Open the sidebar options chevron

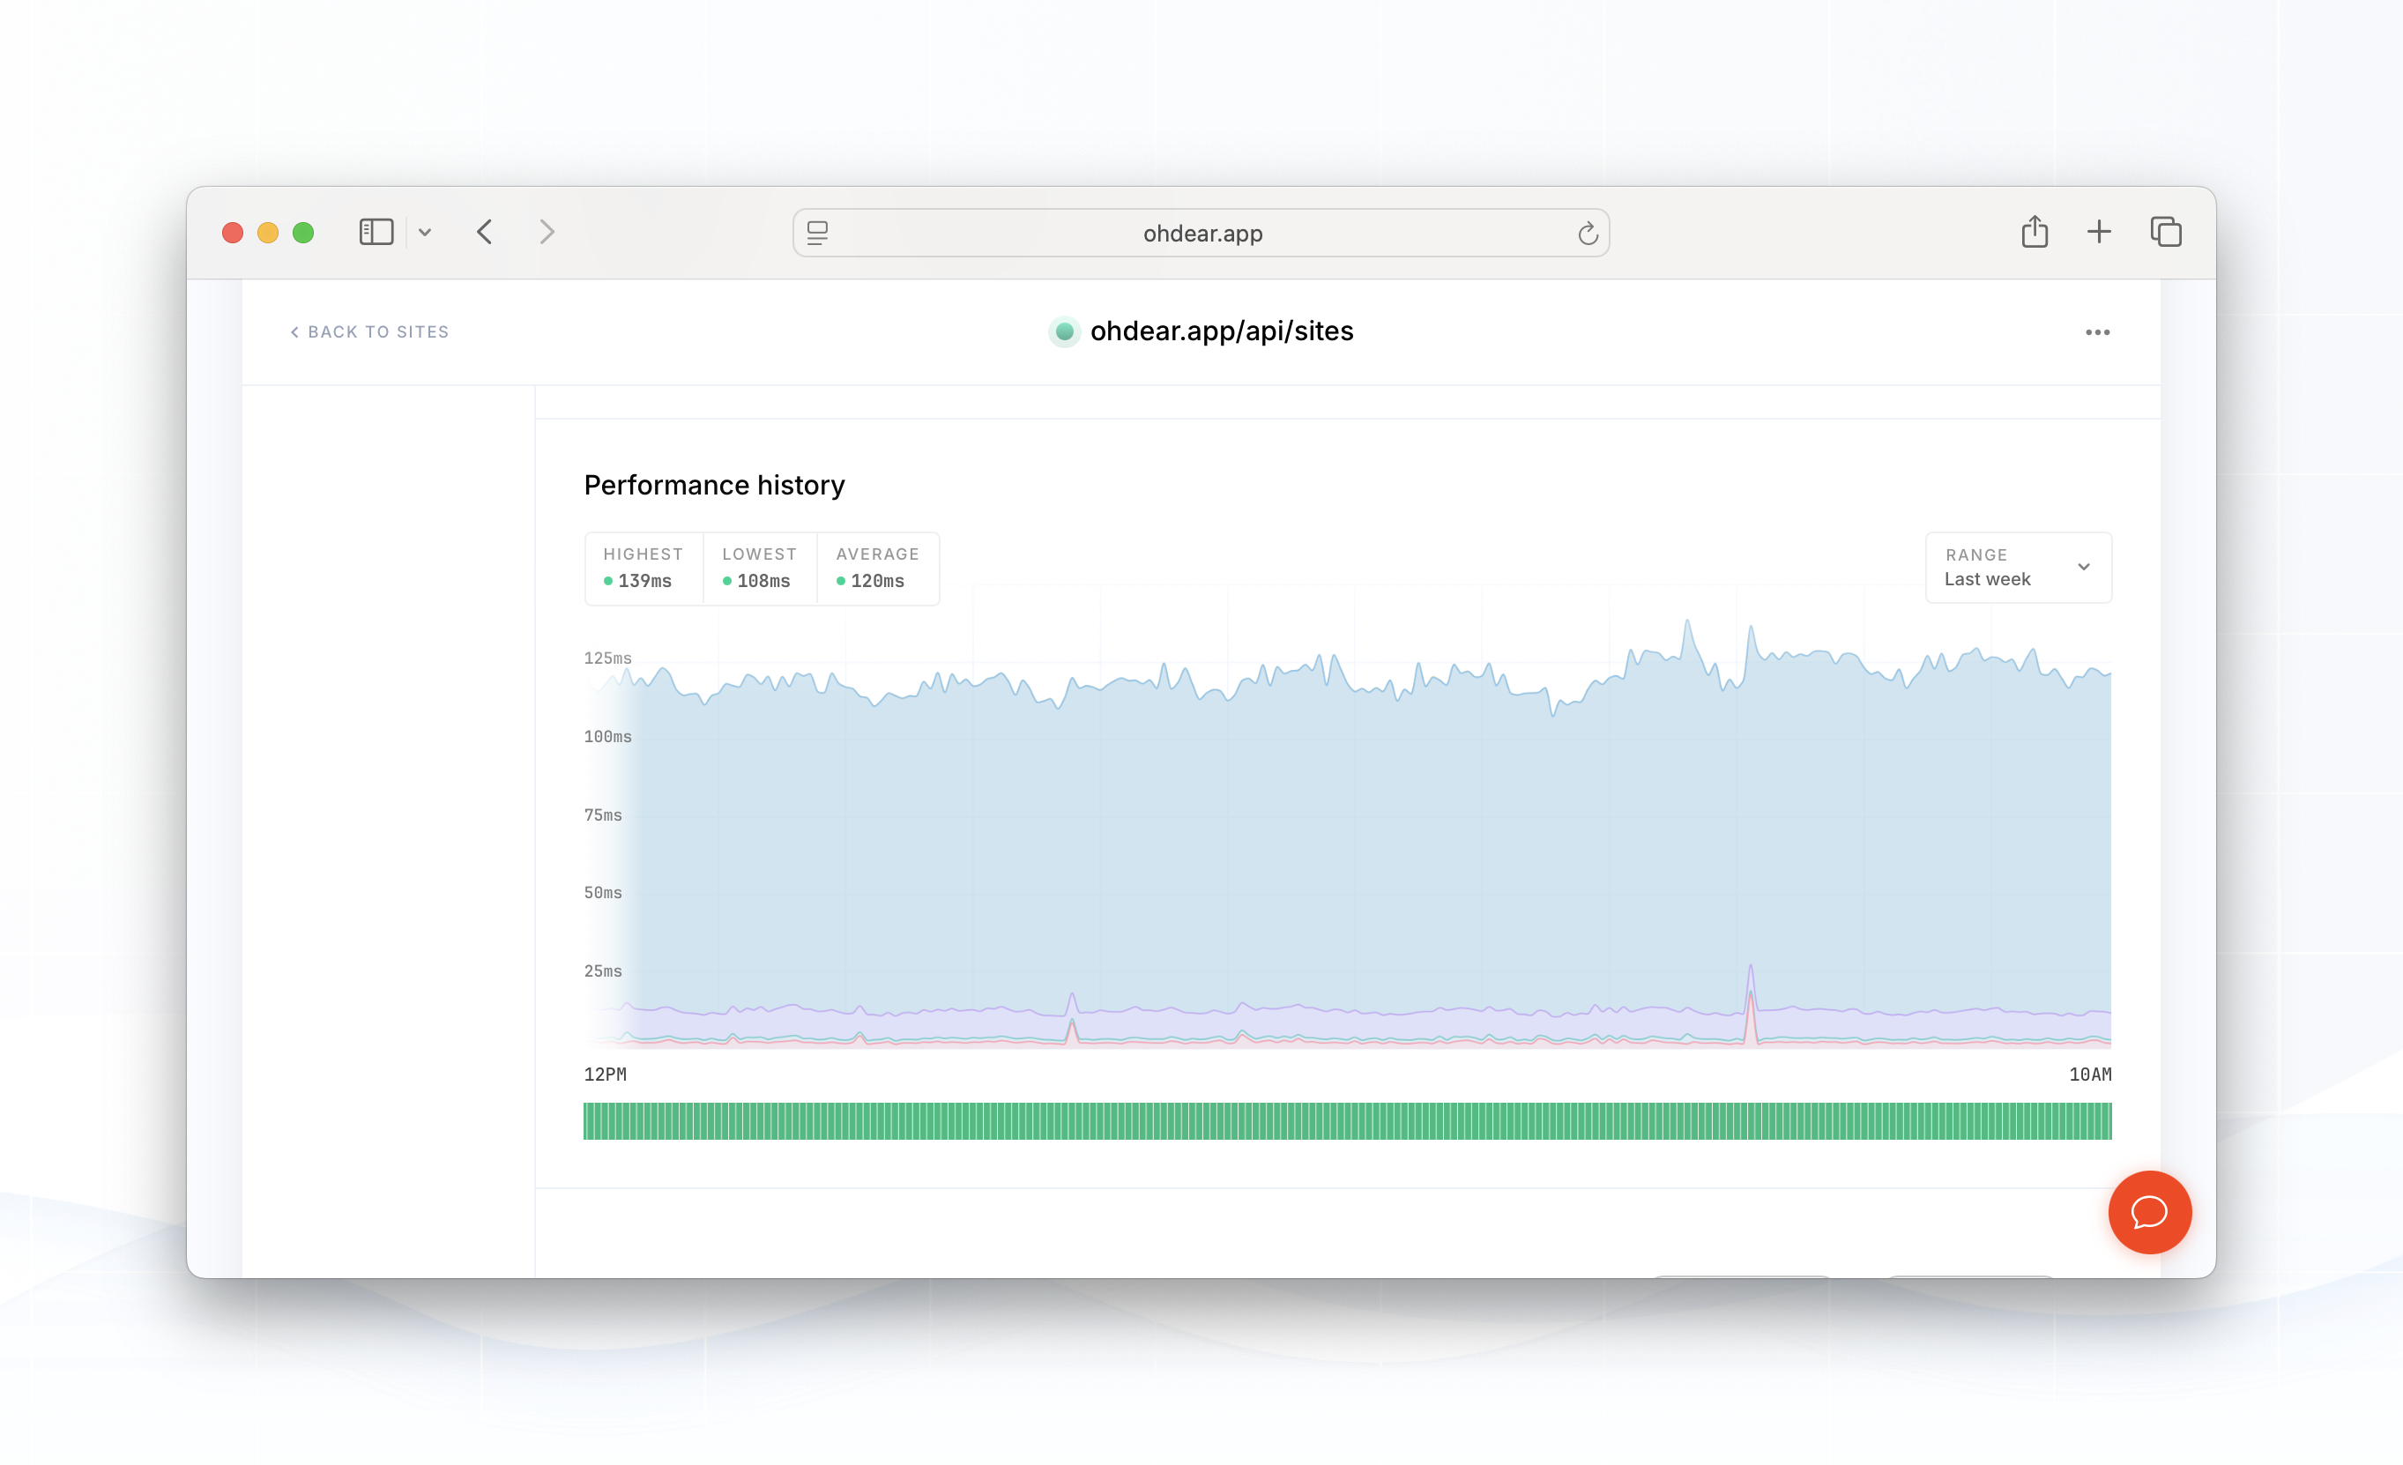[x=425, y=232]
